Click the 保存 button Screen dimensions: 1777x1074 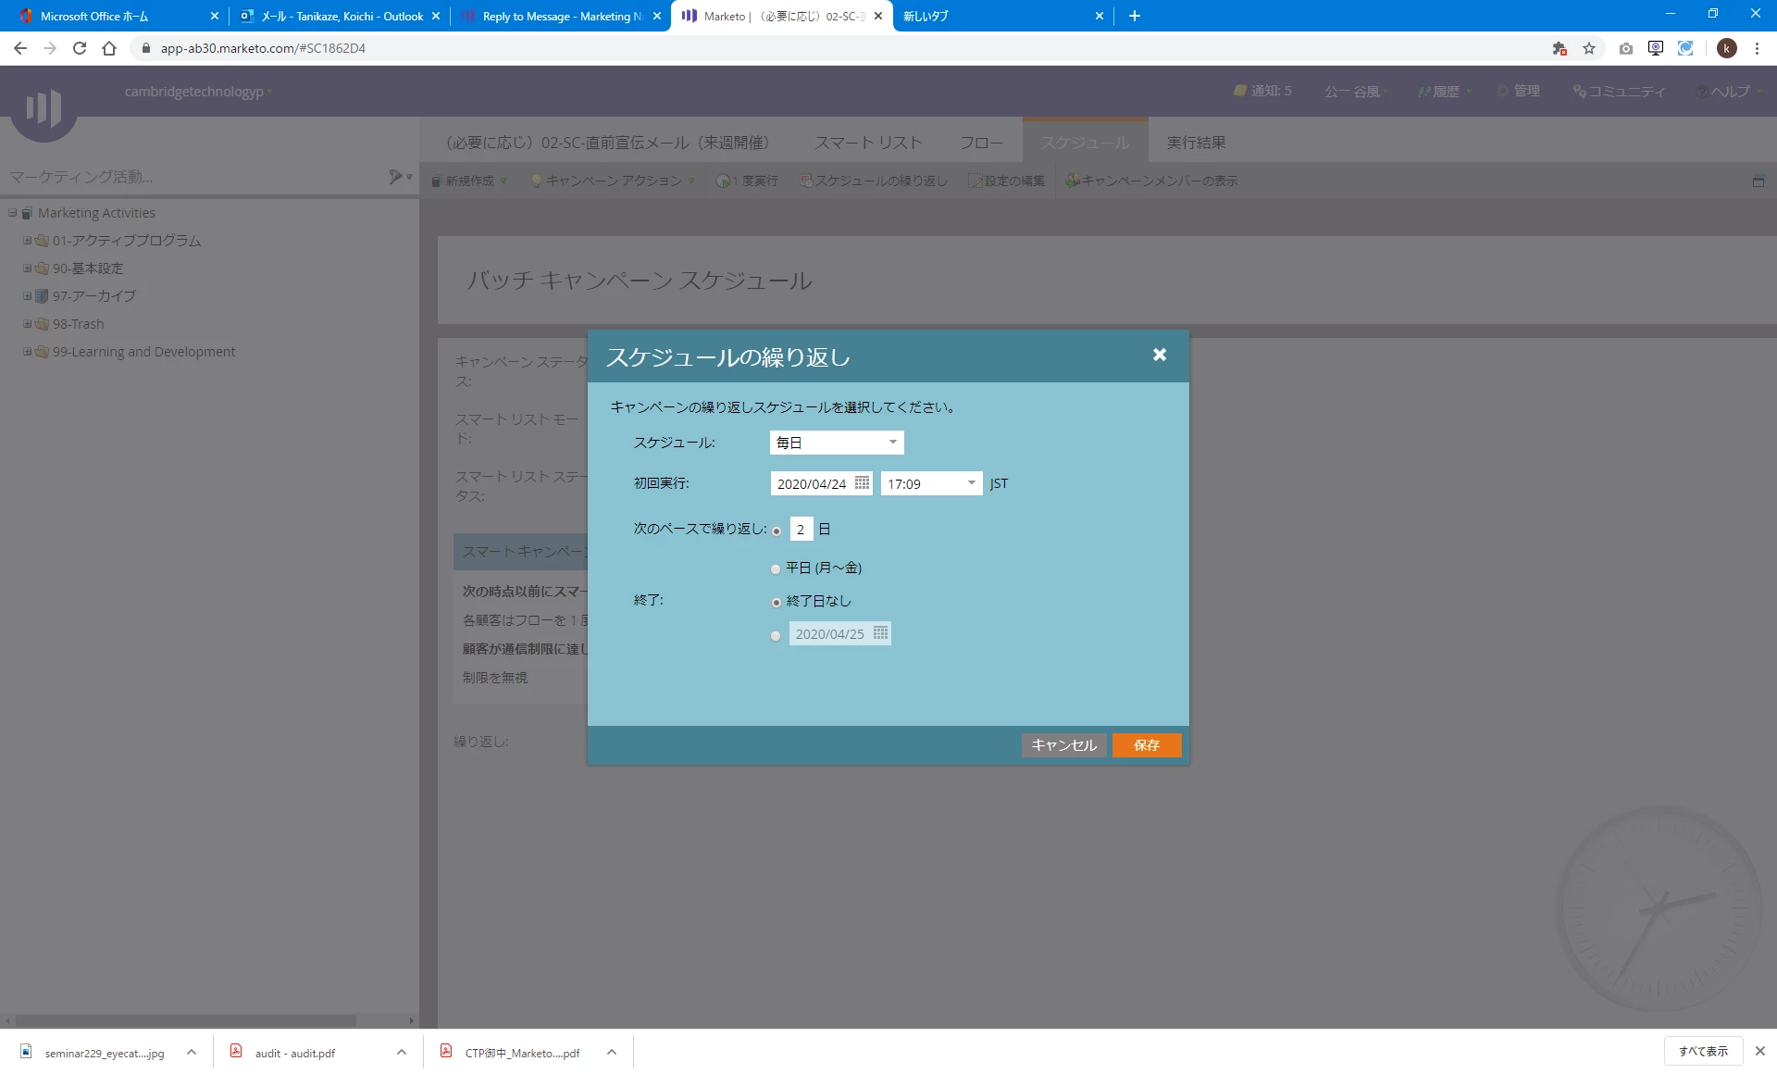(1146, 745)
